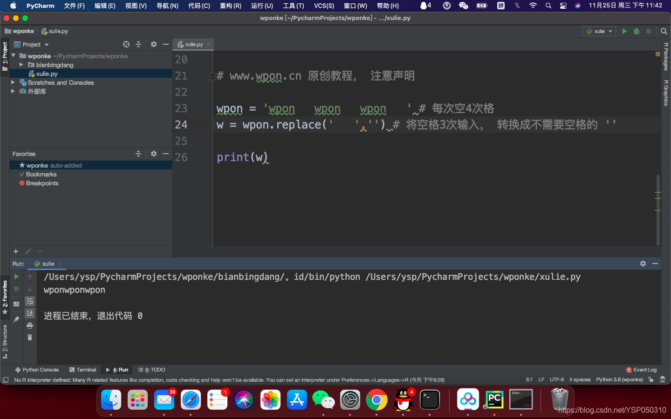Toggle scroll to end in Run console
The image size is (671, 419).
point(30,313)
